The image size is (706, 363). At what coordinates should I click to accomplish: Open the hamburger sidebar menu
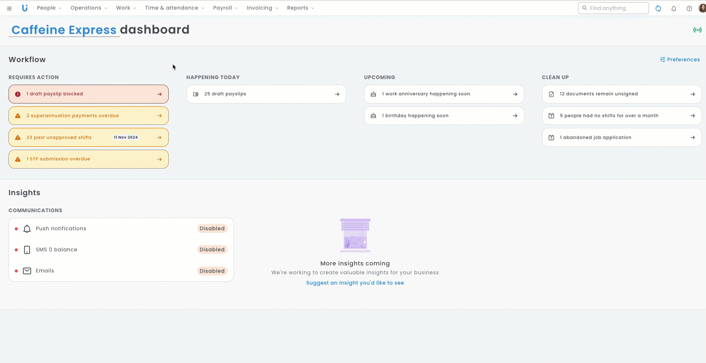(9, 8)
